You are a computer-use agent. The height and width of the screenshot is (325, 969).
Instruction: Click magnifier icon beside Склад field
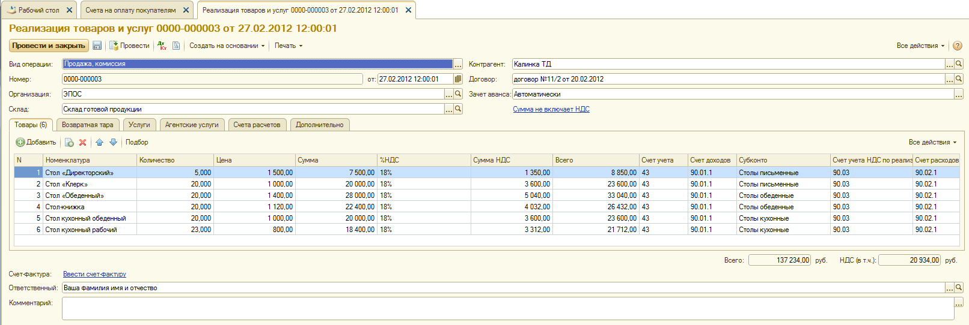point(458,109)
